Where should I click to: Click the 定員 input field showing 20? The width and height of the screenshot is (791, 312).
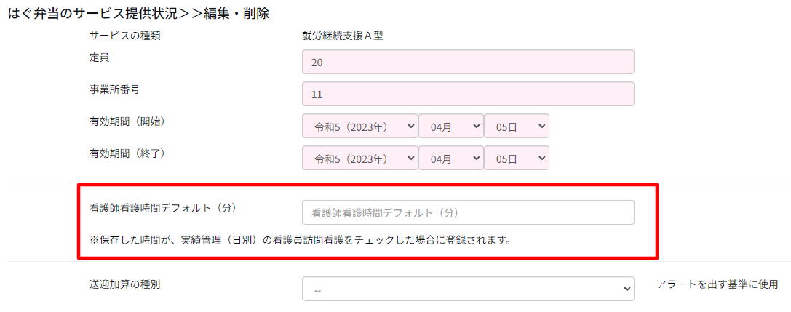(x=467, y=63)
